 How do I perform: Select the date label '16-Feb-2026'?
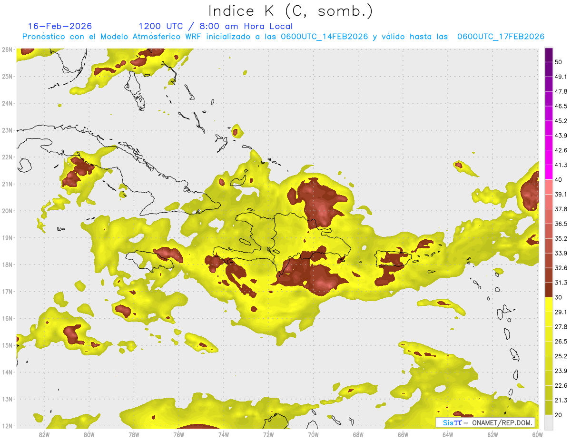coord(60,26)
